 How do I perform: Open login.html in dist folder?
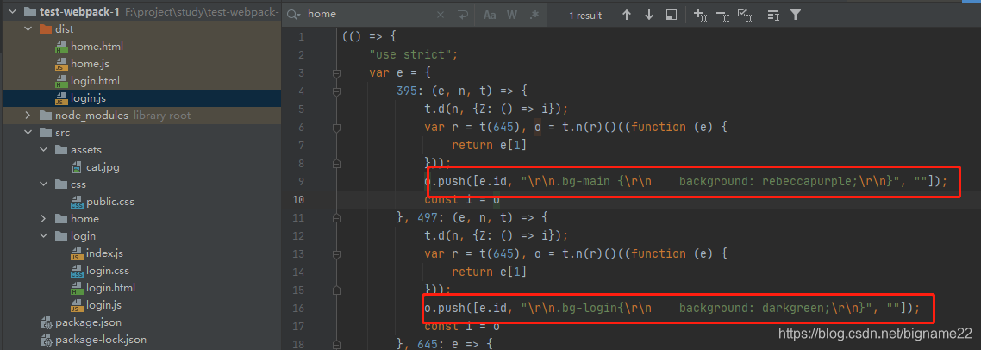click(95, 81)
